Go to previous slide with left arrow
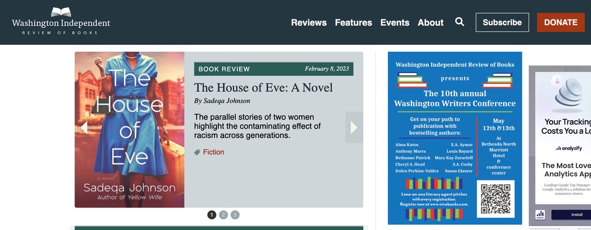The width and height of the screenshot is (591, 230). pyautogui.click(x=84, y=128)
